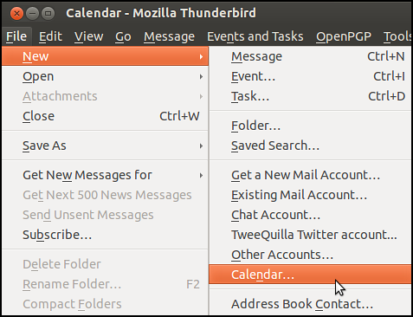Expand the Open submenu arrow

pos(201,76)
